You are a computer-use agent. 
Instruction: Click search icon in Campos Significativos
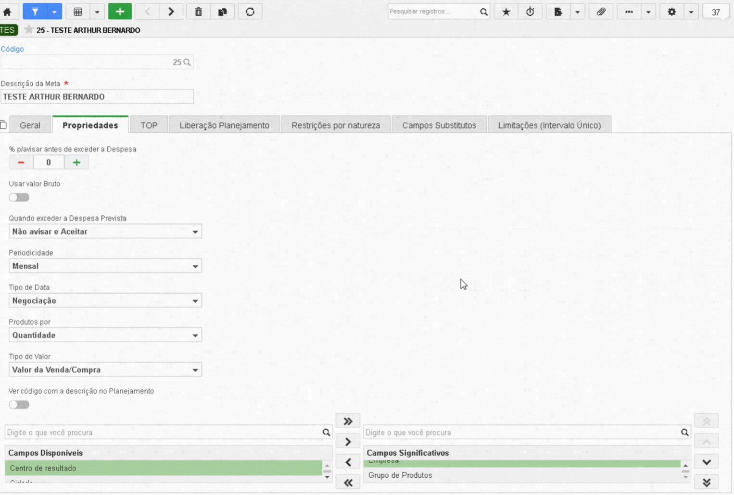point(684,433)
